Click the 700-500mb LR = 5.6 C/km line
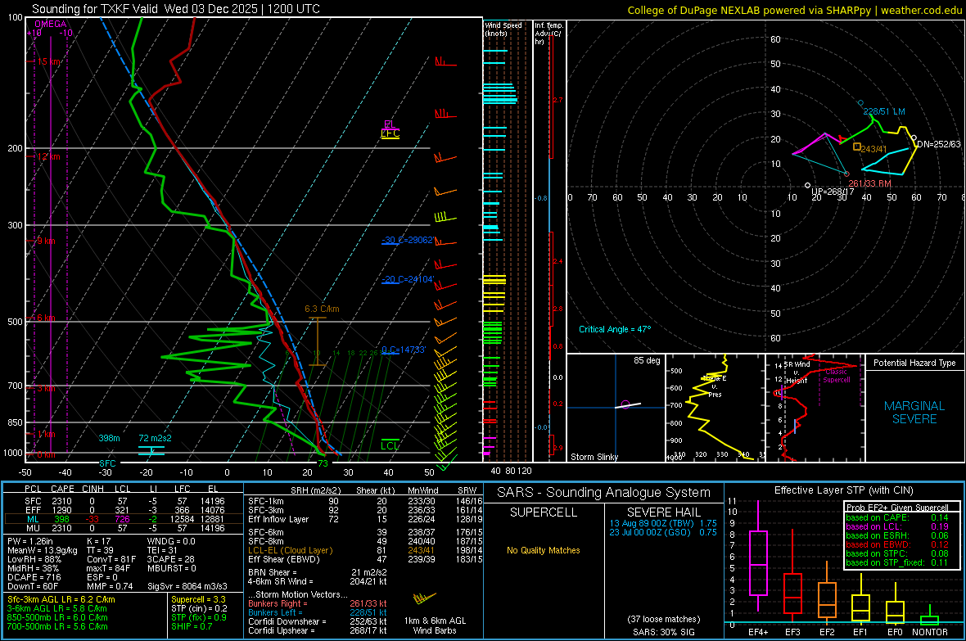966x641 pixels. [57, 626]
